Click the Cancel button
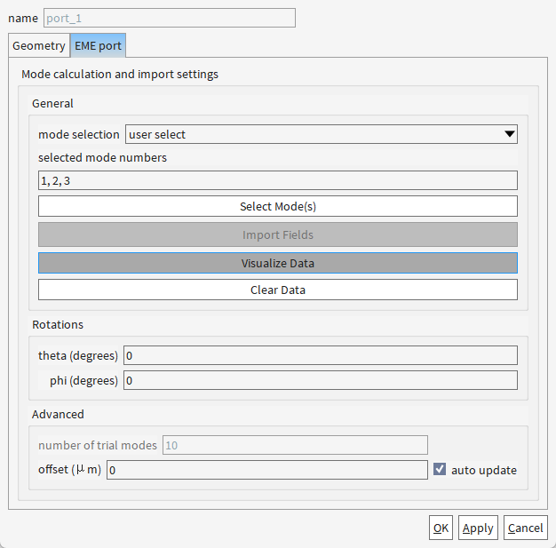The width and height of the screenshot is (556, 548). tap(526, 528)
